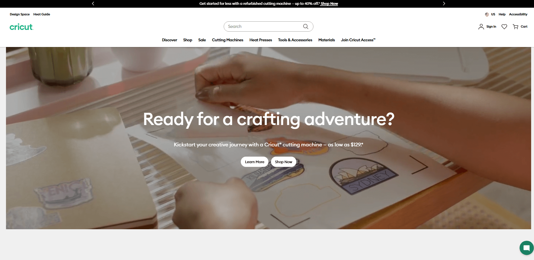Open the Sale menu item

(202, 40)
